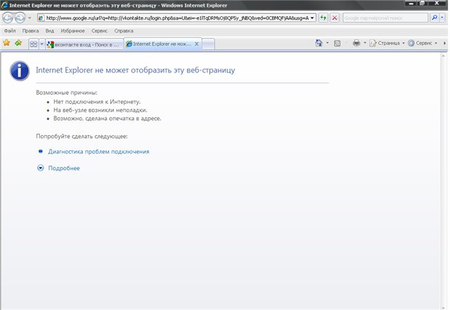The image size is (450, 310).
Task: Open search provider options dropdown
Action: coord(442,18)
